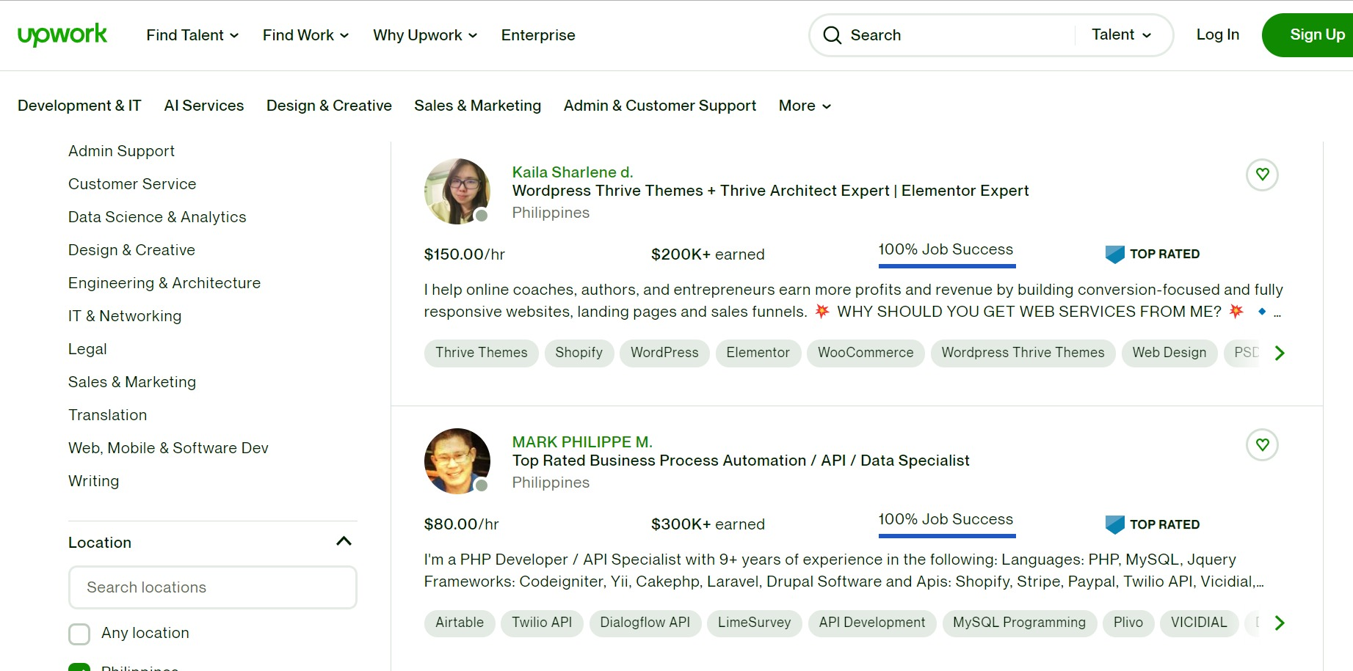Open the Talent search type dropdown
Image resolution: width=1353 pixels, height=671 pixels.
pos(1121,34)
